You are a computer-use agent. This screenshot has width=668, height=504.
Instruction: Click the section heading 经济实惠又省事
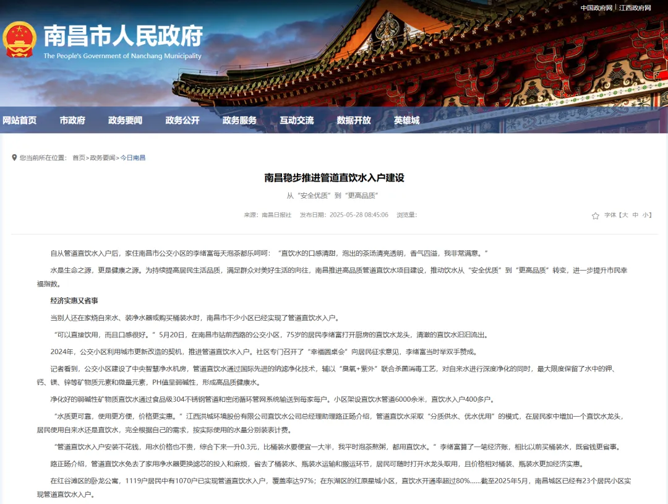(74, 301)
